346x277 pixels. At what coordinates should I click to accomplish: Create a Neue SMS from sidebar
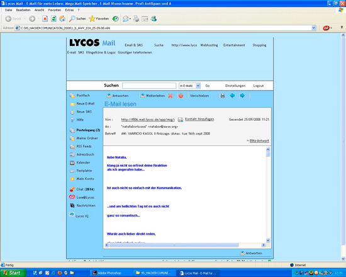(x=81, y=112)
